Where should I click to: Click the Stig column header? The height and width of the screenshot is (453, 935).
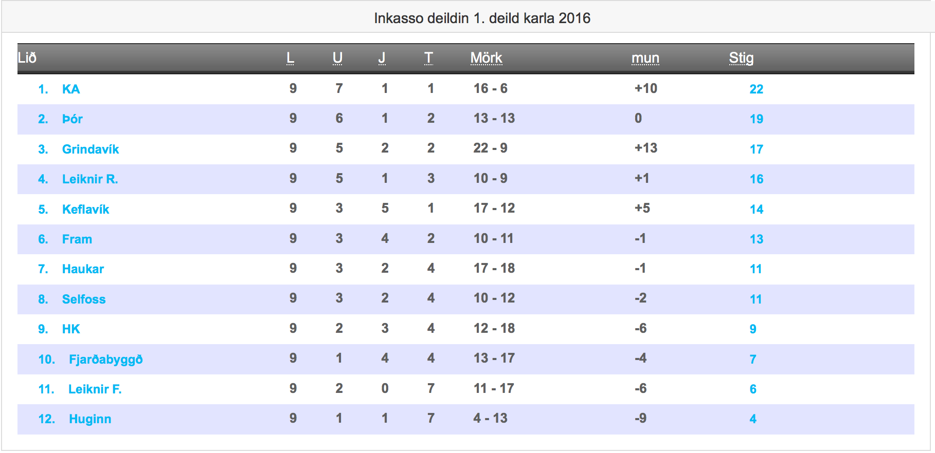pyautogui.click(x=741, y=58)
